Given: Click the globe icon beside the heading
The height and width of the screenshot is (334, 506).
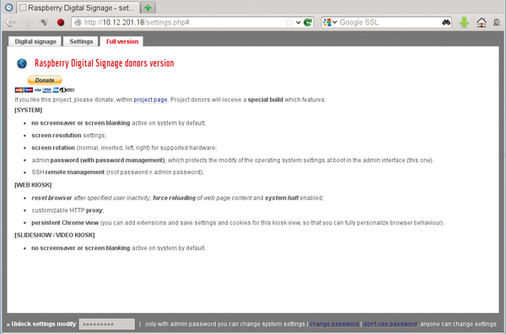Looking at the screenshot, I should (22, 63).
